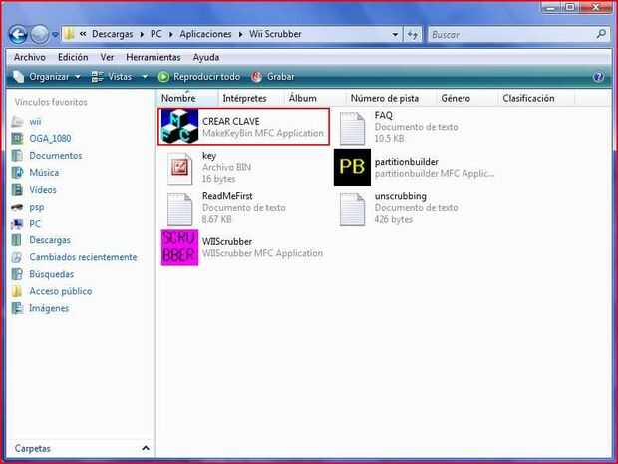Expand the chevron after PC in breadcrumb
The image size is (618, 464).
tap(171, 34)
